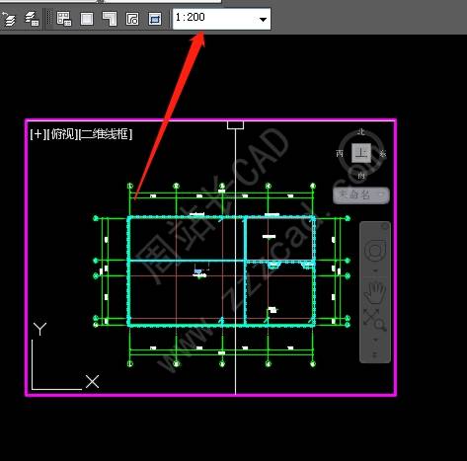Viewport: 467px width, 461px height.
Task: Activate the Pan hand tool
Action: pyautogui.click(x=375, y=292)
